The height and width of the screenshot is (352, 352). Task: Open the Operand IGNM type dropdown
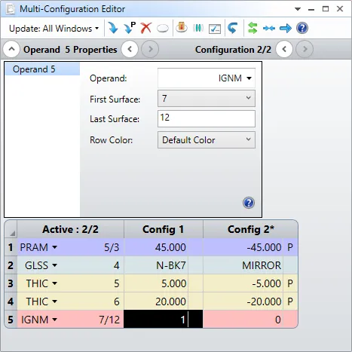207,78
